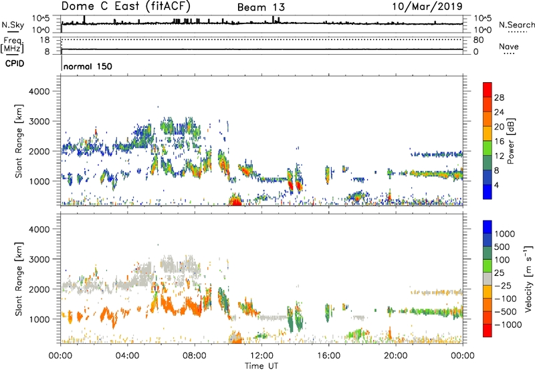Image resolution: width=535 pixels, height=370 pixels.
Task: Click the '20:00' time axis tick label
Action: click(x=395, y=356)
